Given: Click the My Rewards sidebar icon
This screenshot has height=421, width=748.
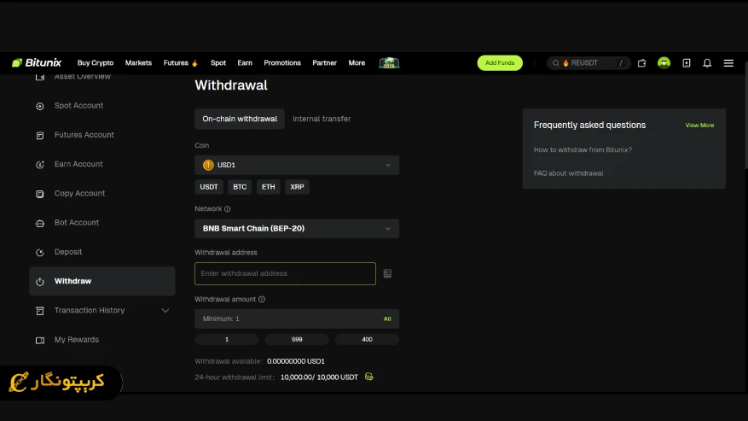Looking at the screenshot, I should click(40, 340).
